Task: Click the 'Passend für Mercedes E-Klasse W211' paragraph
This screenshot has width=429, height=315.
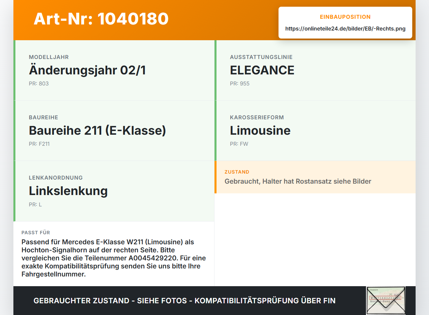Action: click(114, 258)
